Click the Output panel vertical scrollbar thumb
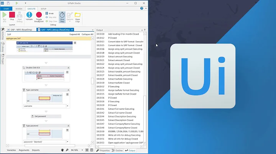 click(145, 119)
